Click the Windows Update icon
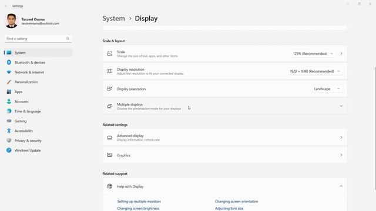The width and height of the screenshot is (376, 211). (x=9, y=150)
